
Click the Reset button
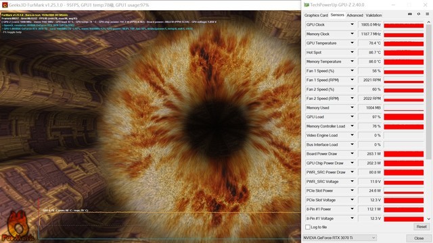(x=421, y=227)
